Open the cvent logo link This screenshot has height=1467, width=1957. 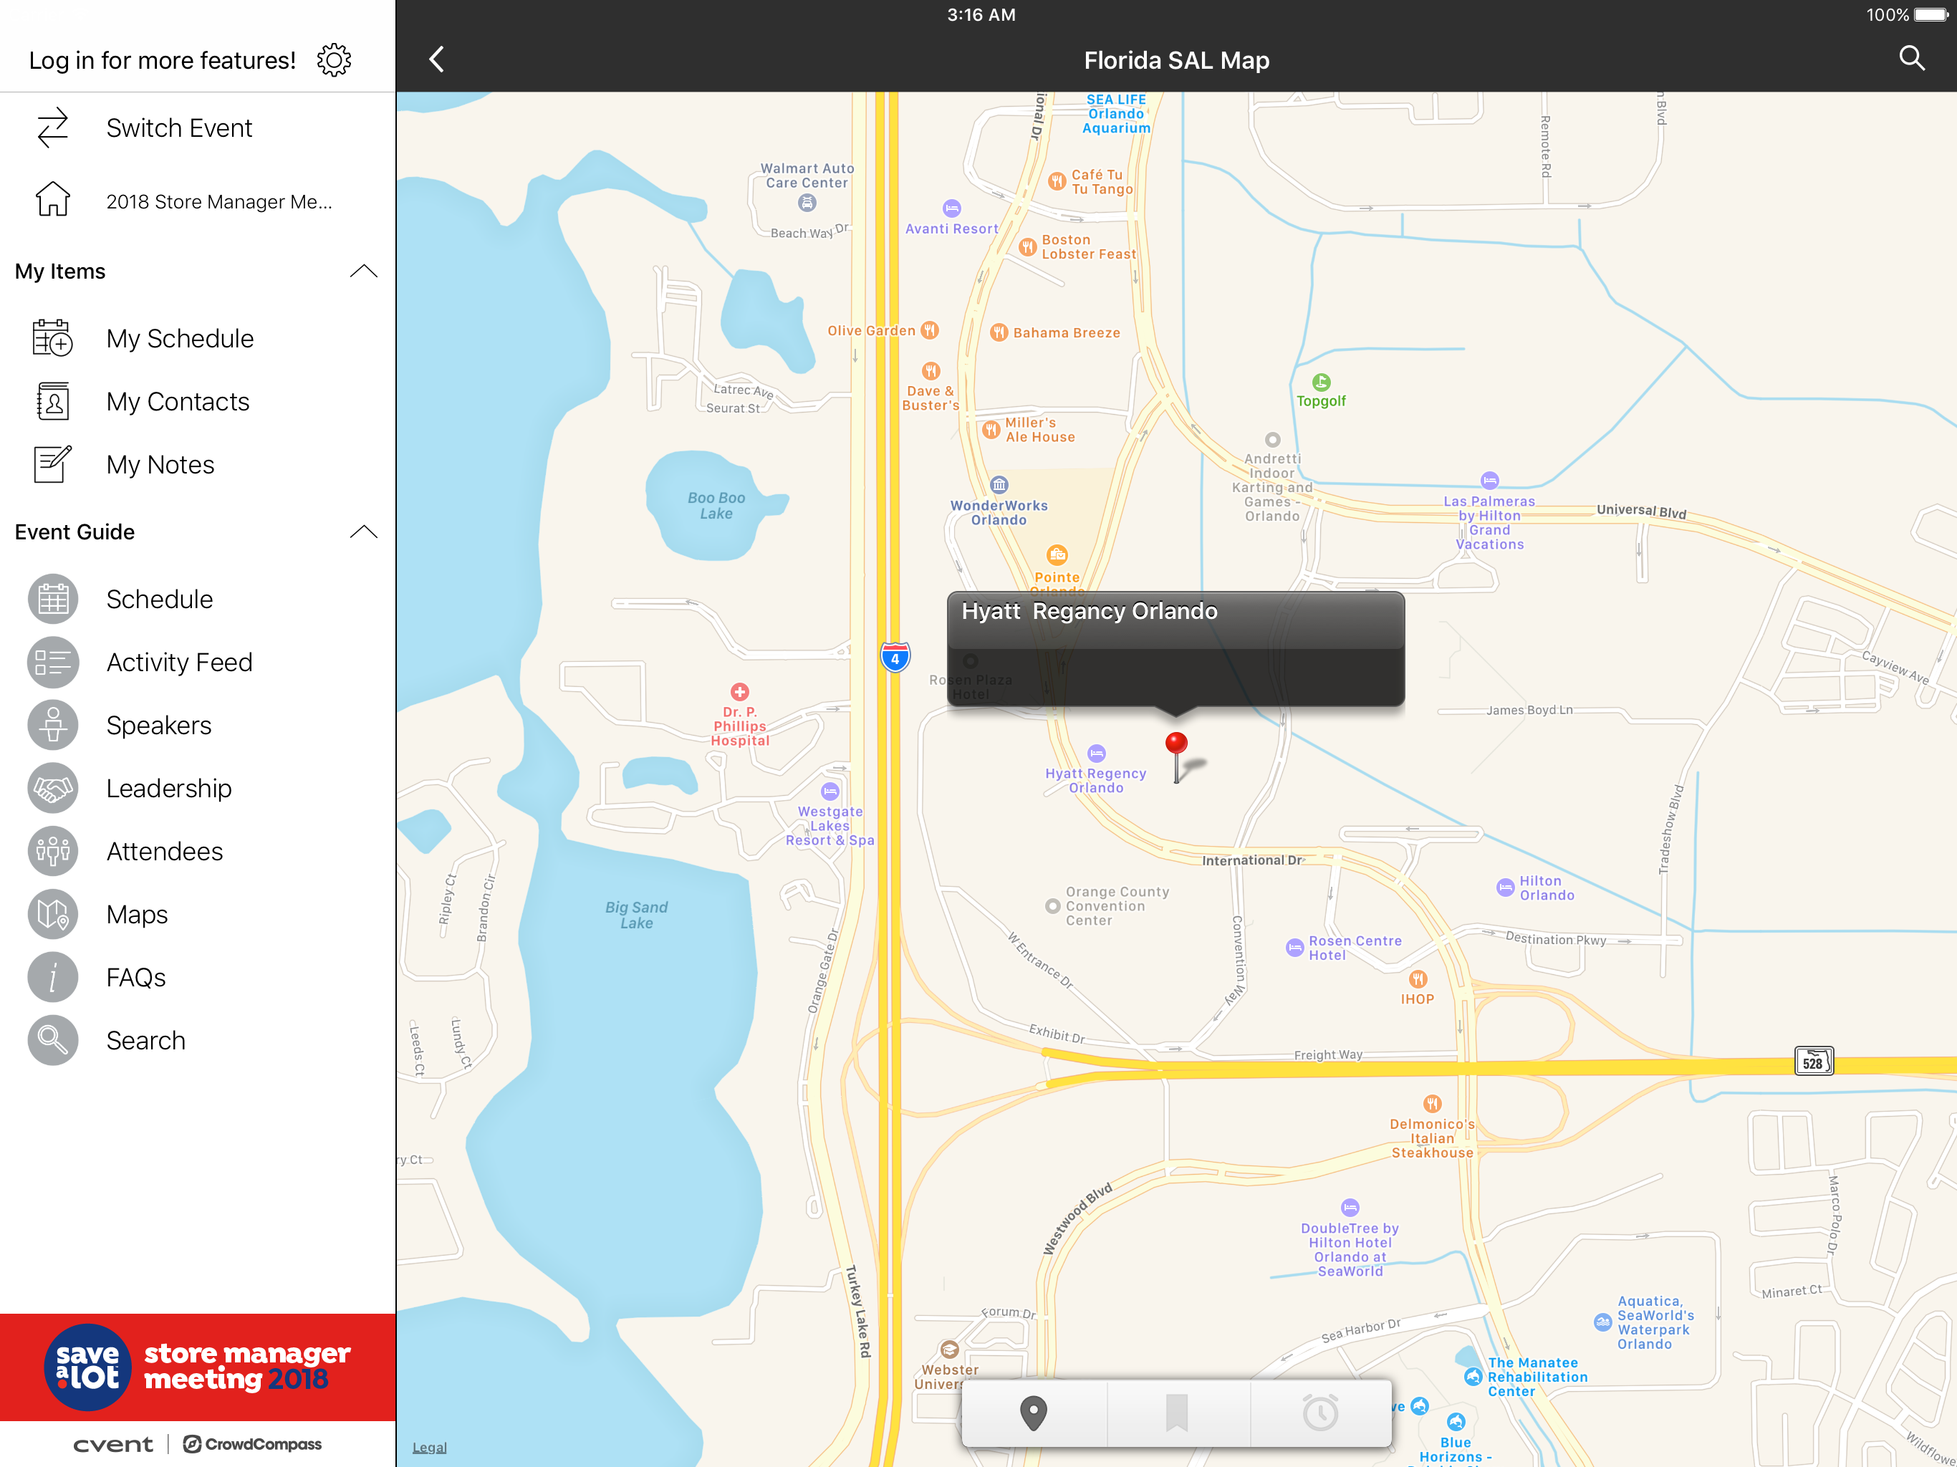[x=112, y=1444]
